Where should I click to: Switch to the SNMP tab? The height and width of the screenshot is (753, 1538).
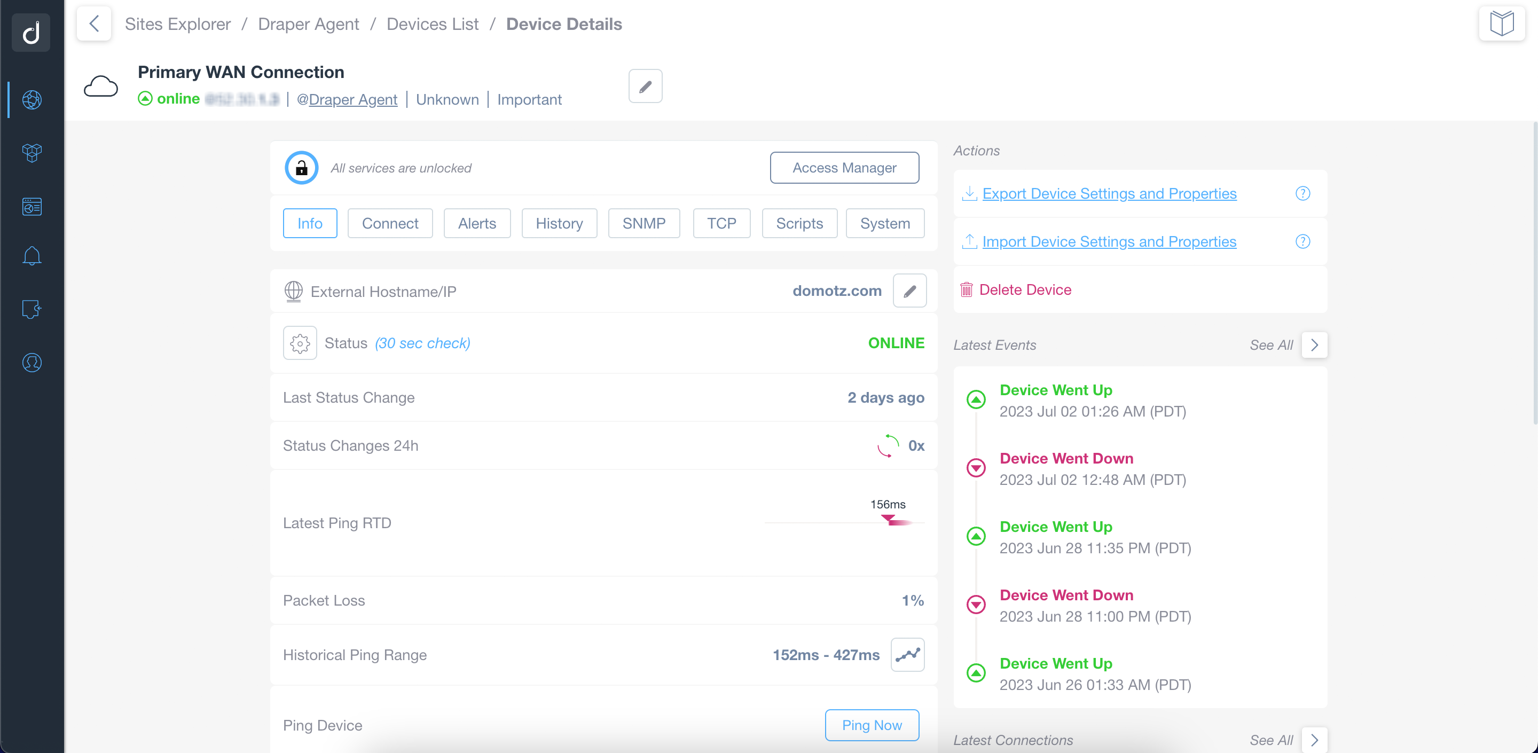643,223
